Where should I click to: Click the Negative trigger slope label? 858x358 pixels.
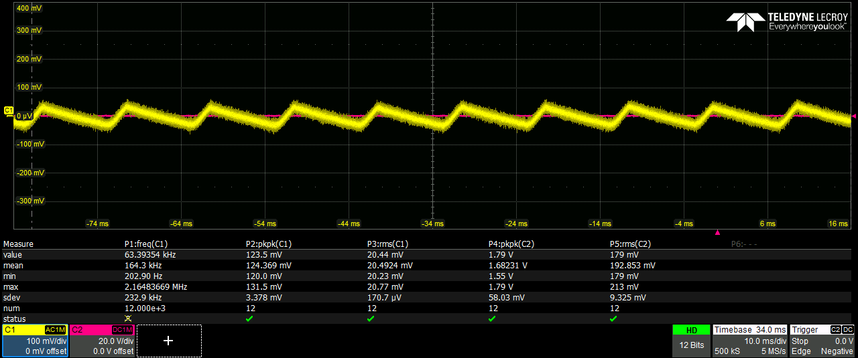(x=837, y=351)
